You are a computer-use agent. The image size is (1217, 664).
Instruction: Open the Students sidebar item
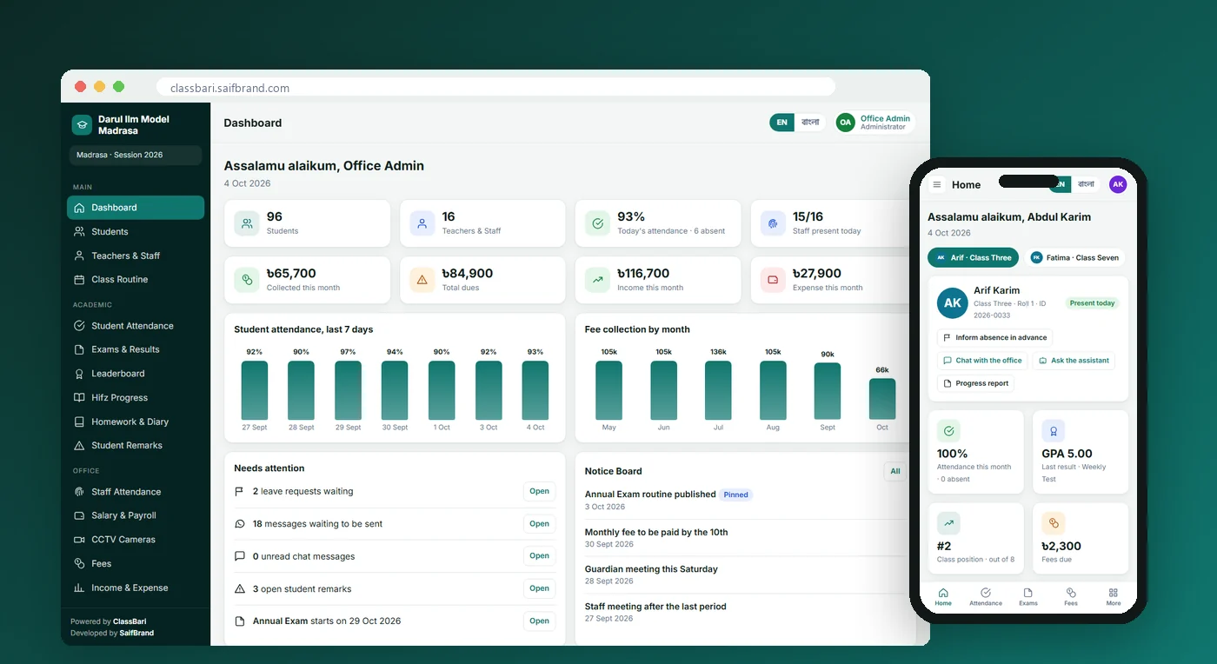136,232
